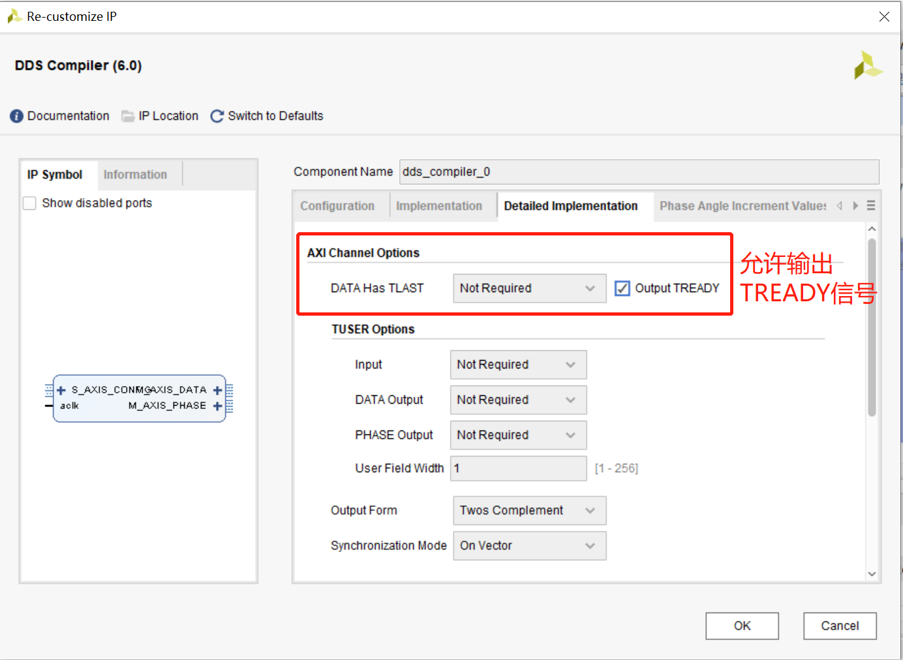This screenshot has height=660, width=903.
Task: Click the DDS Compiler (6.0) title
Action: tap(78, 66)
